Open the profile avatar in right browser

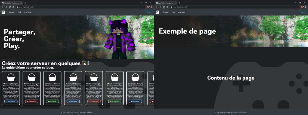pos(302,7)
